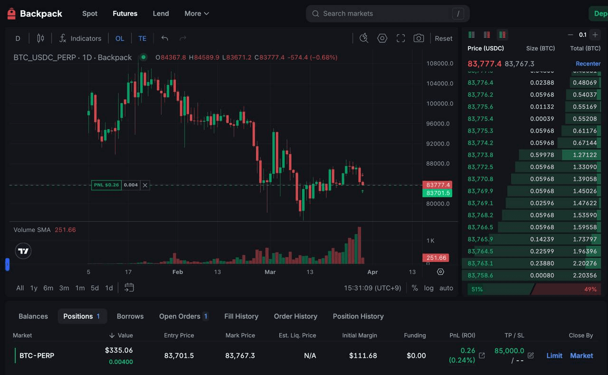This screenshot has width=608, height=375.
Task: Show asks-only order book view
Action: pos(487,35)
